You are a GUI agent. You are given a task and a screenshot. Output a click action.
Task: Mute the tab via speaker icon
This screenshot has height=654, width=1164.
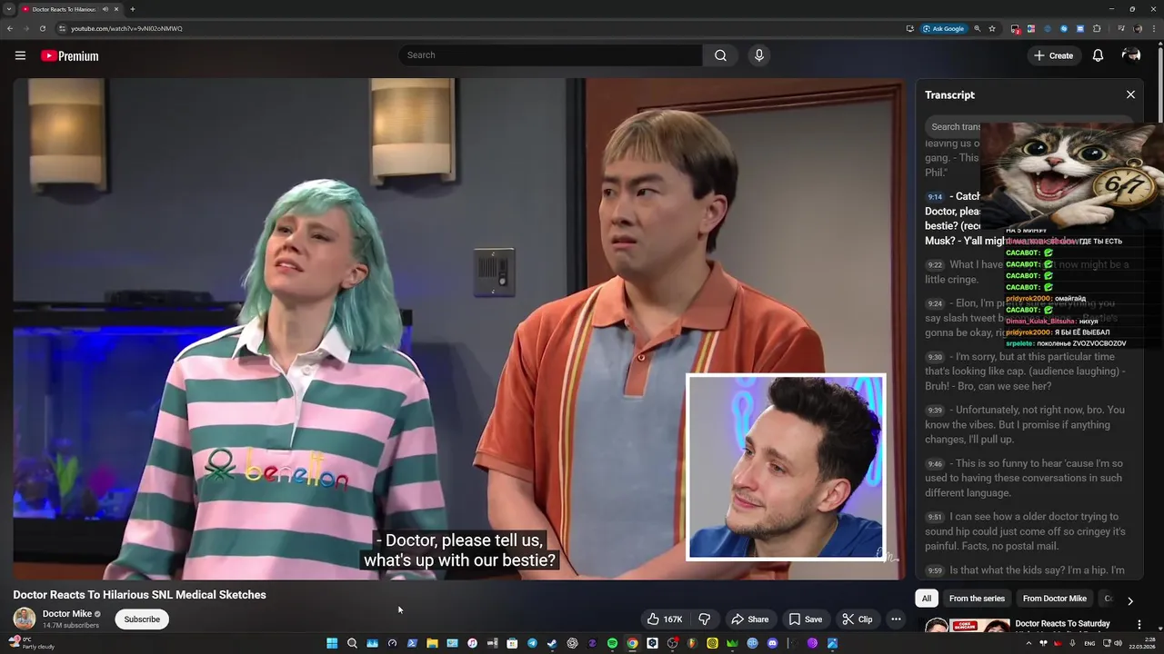pyautogui.click(x=105, y=9)
